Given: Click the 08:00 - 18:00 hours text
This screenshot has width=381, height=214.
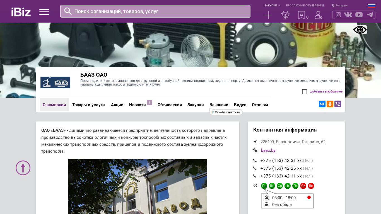Looking at the screenshot, I should [284, 198].
